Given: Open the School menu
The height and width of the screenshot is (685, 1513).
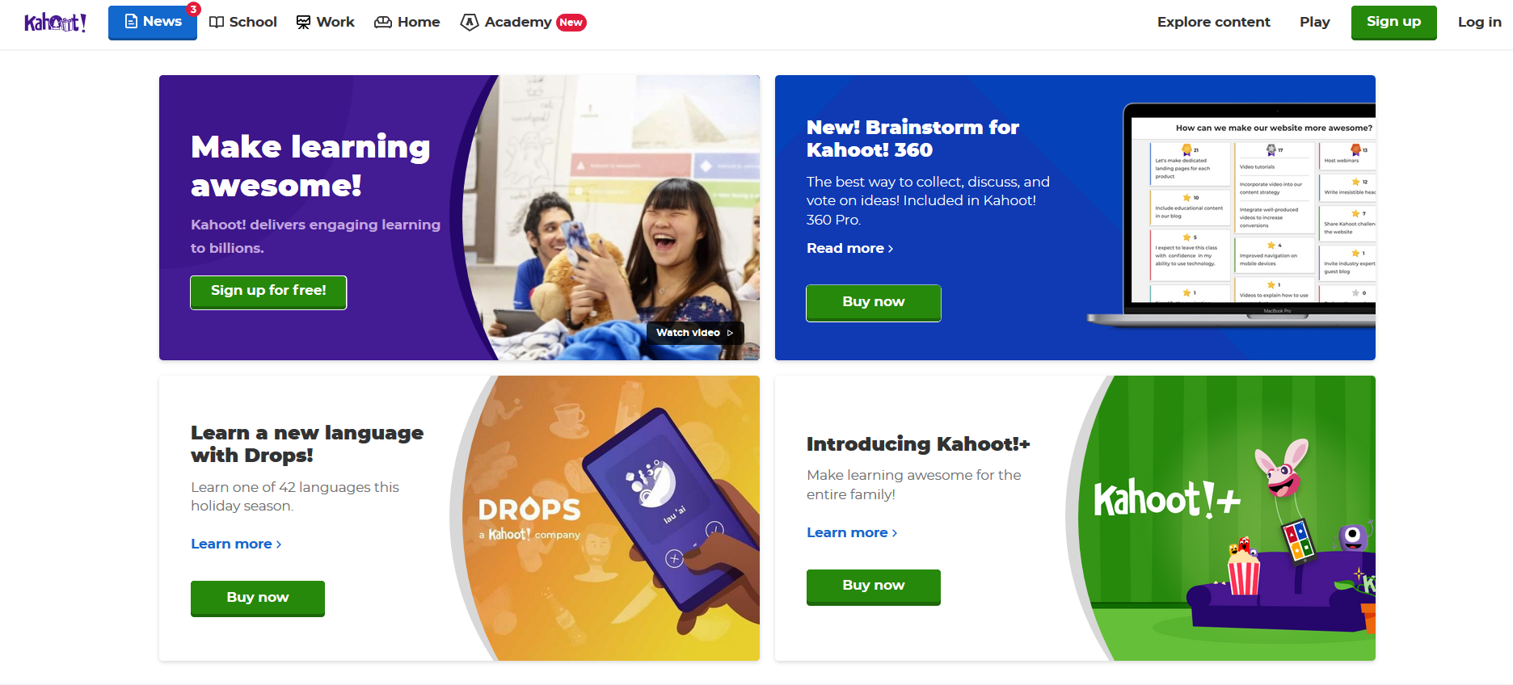Looking at the screenshot, I should coord(242,22).
